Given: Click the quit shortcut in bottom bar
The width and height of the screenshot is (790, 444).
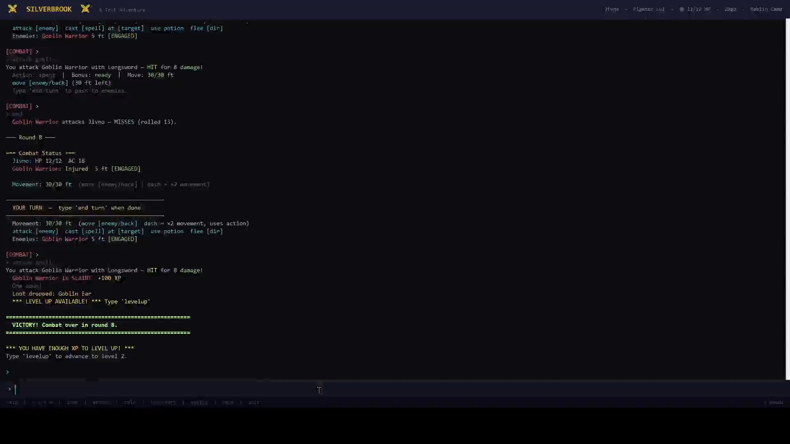Looking at the screenshot, I should (253, 402).
